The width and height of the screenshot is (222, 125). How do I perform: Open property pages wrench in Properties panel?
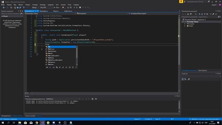[x=189, y=79]
